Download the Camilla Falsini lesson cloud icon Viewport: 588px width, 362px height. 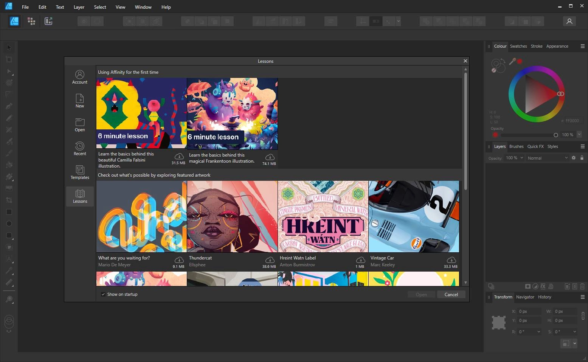click(x=179, y=156)
